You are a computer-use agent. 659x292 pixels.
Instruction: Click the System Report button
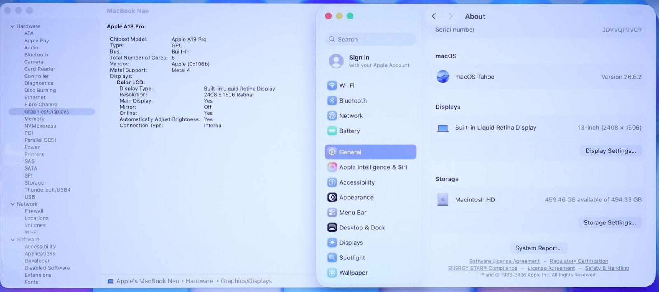click(x=538, y=248)
